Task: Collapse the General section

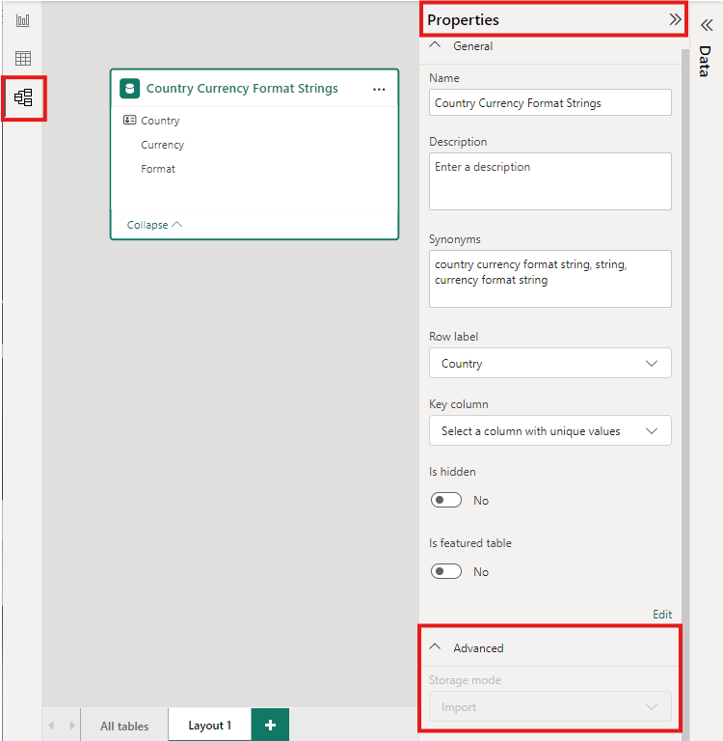Action: click(435, 45)
